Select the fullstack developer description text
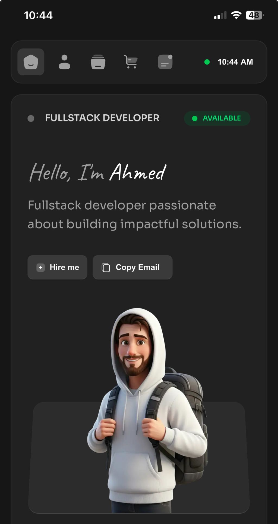The height and width of the screenshot is (524, 278). [135, 214]
